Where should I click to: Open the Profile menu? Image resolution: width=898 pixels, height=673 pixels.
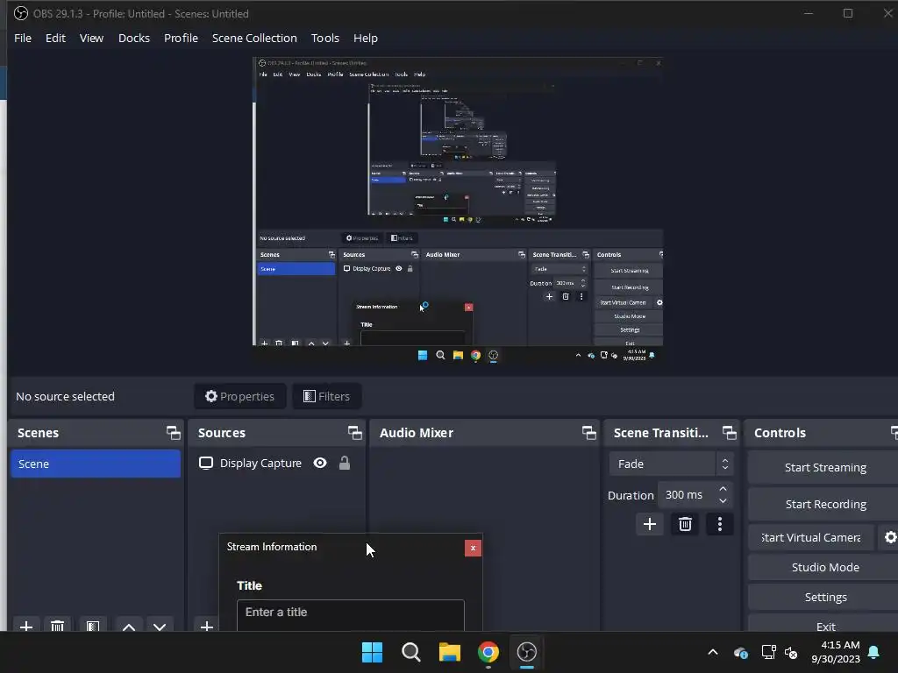(x=181, y=38)
